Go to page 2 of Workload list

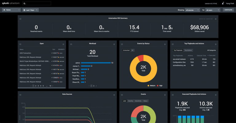(94, 86)
